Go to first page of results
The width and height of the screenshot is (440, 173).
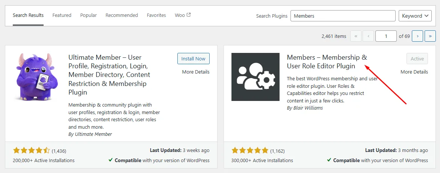pos(356,36)
